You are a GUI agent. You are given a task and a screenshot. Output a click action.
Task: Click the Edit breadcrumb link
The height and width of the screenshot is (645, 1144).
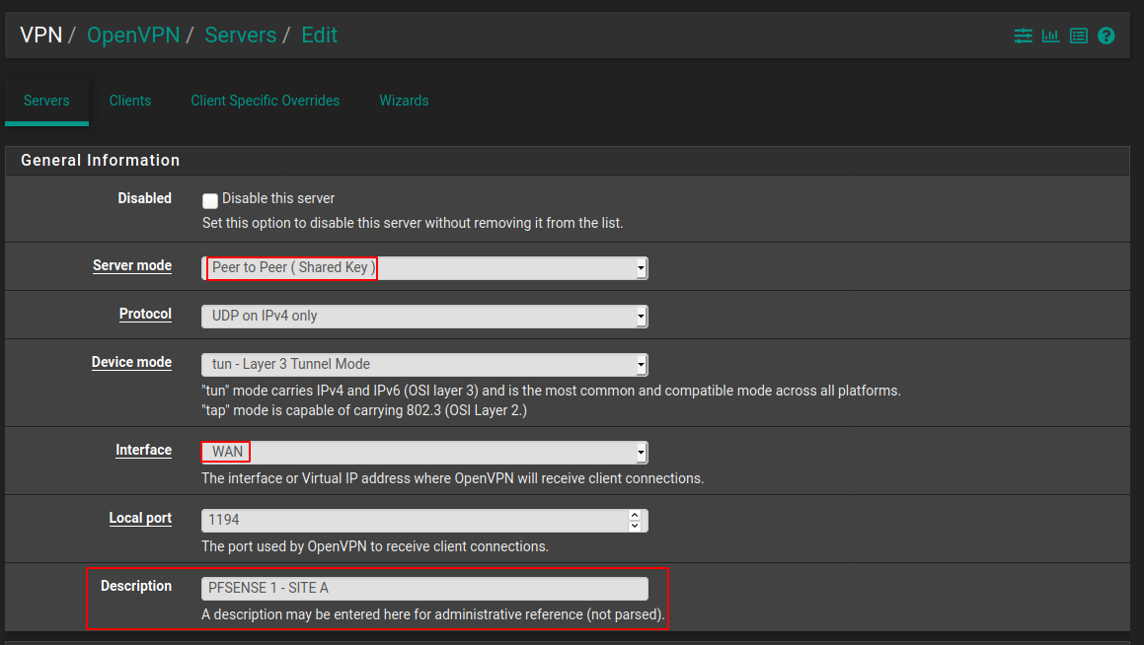[320, 35]
